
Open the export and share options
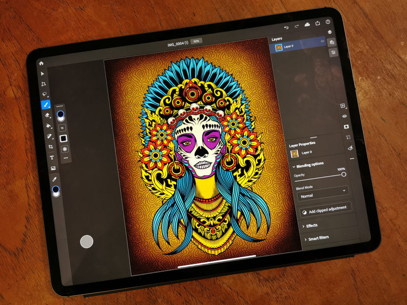[317, 23]
